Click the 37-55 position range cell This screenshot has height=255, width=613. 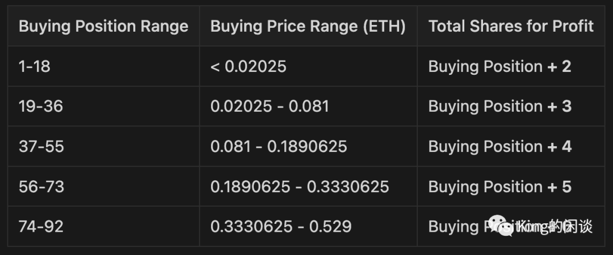(104, 146)
